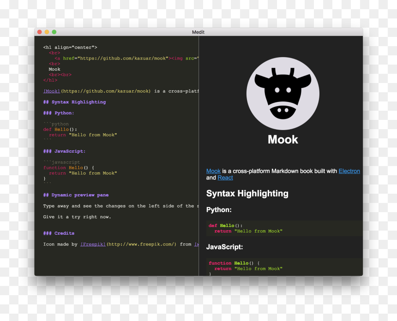This screenshot has height=321, width=397.
Task: Click the '## Dynamic preview pane' line
Action: [76, 195]
